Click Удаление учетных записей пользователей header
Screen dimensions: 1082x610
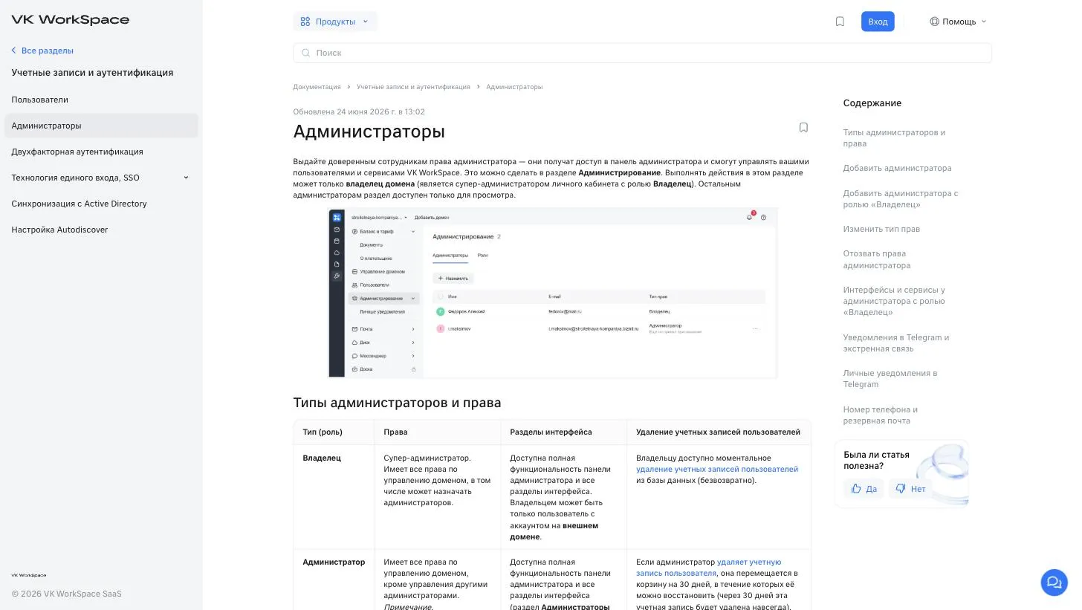click(x=718, y=432)
